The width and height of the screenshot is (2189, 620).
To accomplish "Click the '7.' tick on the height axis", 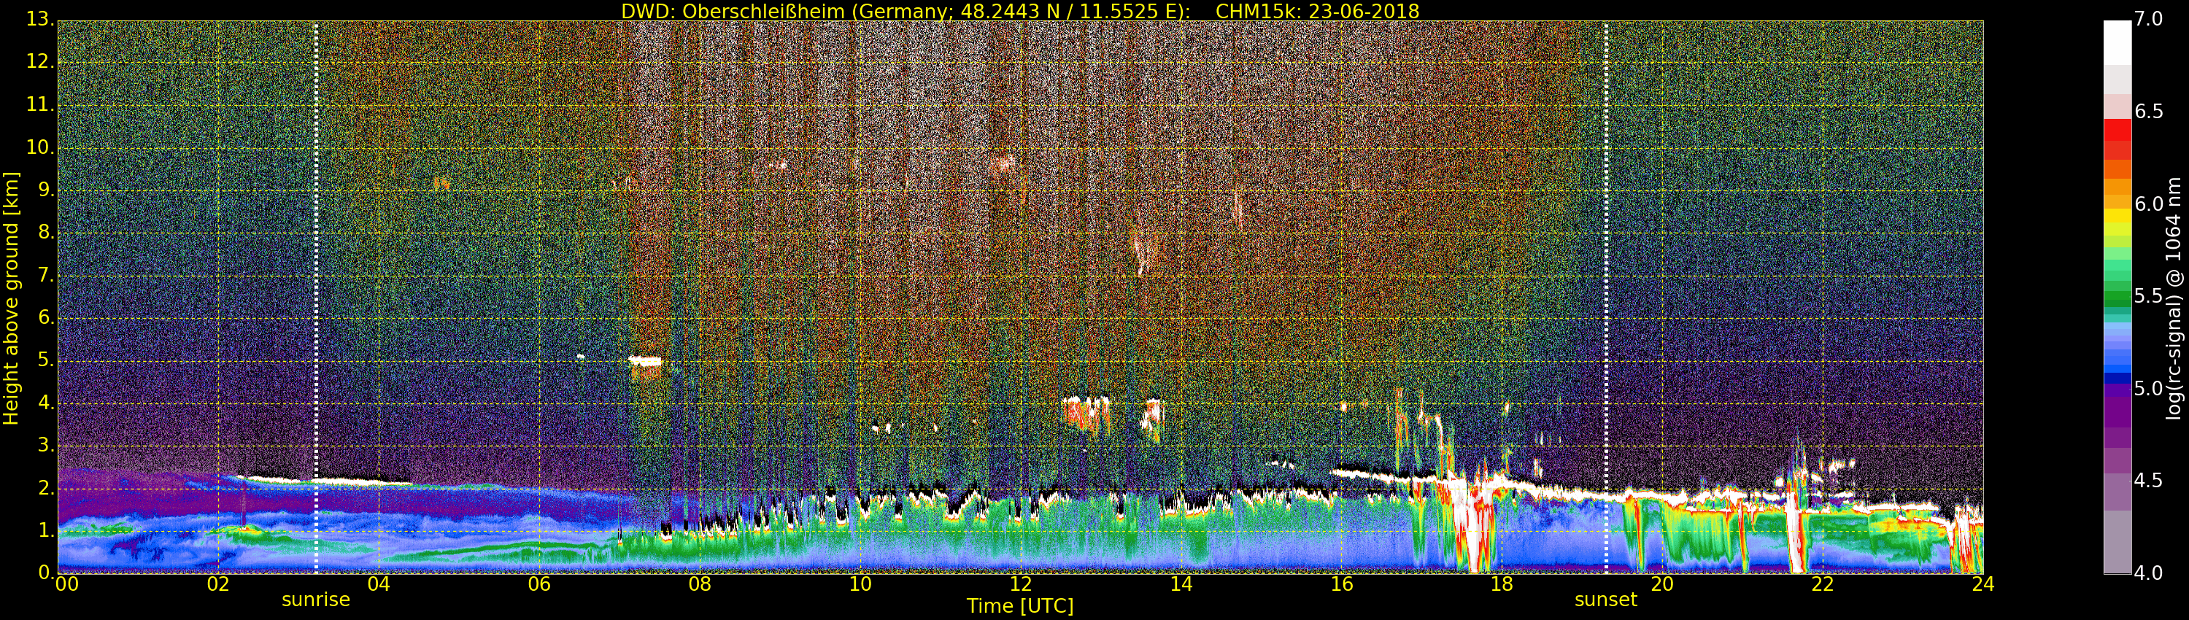I will (46, 274).
